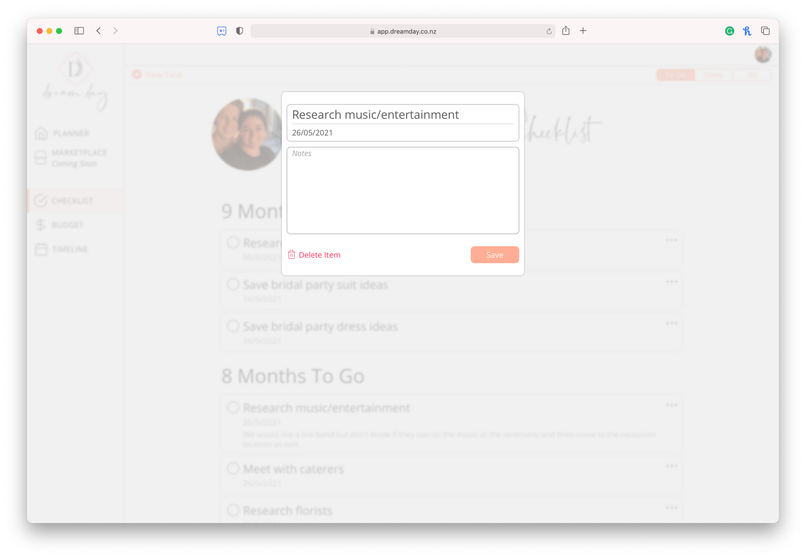Mark Research florists as complete
806x559 pixels.
(x=233, y=510)
